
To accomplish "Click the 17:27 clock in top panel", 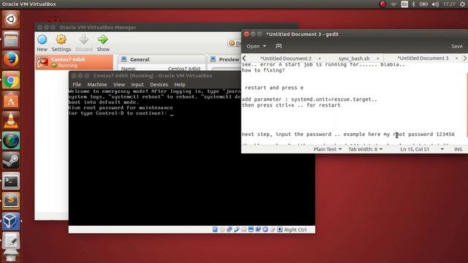I will point(449,4).
